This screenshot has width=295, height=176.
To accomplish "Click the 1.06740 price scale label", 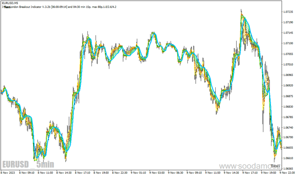I will click(288, 128).
